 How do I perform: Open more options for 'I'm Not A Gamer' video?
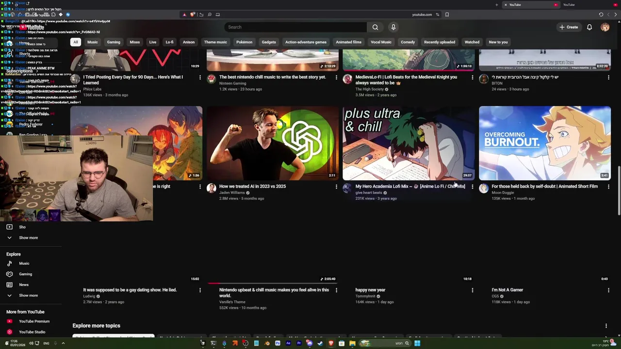coord(608,290)
